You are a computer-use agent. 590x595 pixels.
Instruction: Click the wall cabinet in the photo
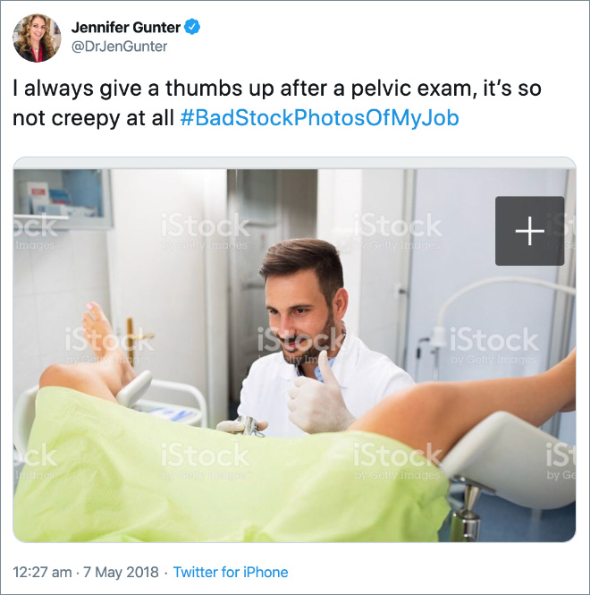(63, 199)
